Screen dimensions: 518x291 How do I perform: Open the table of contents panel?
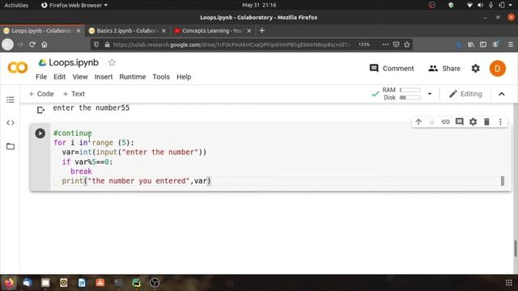point(11,99)
